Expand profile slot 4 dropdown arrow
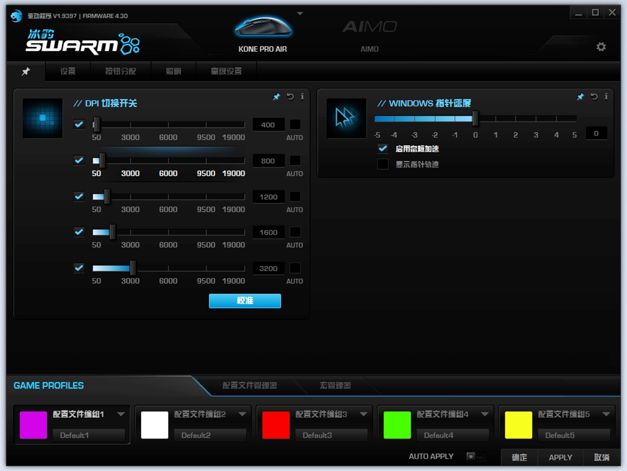 485,414
